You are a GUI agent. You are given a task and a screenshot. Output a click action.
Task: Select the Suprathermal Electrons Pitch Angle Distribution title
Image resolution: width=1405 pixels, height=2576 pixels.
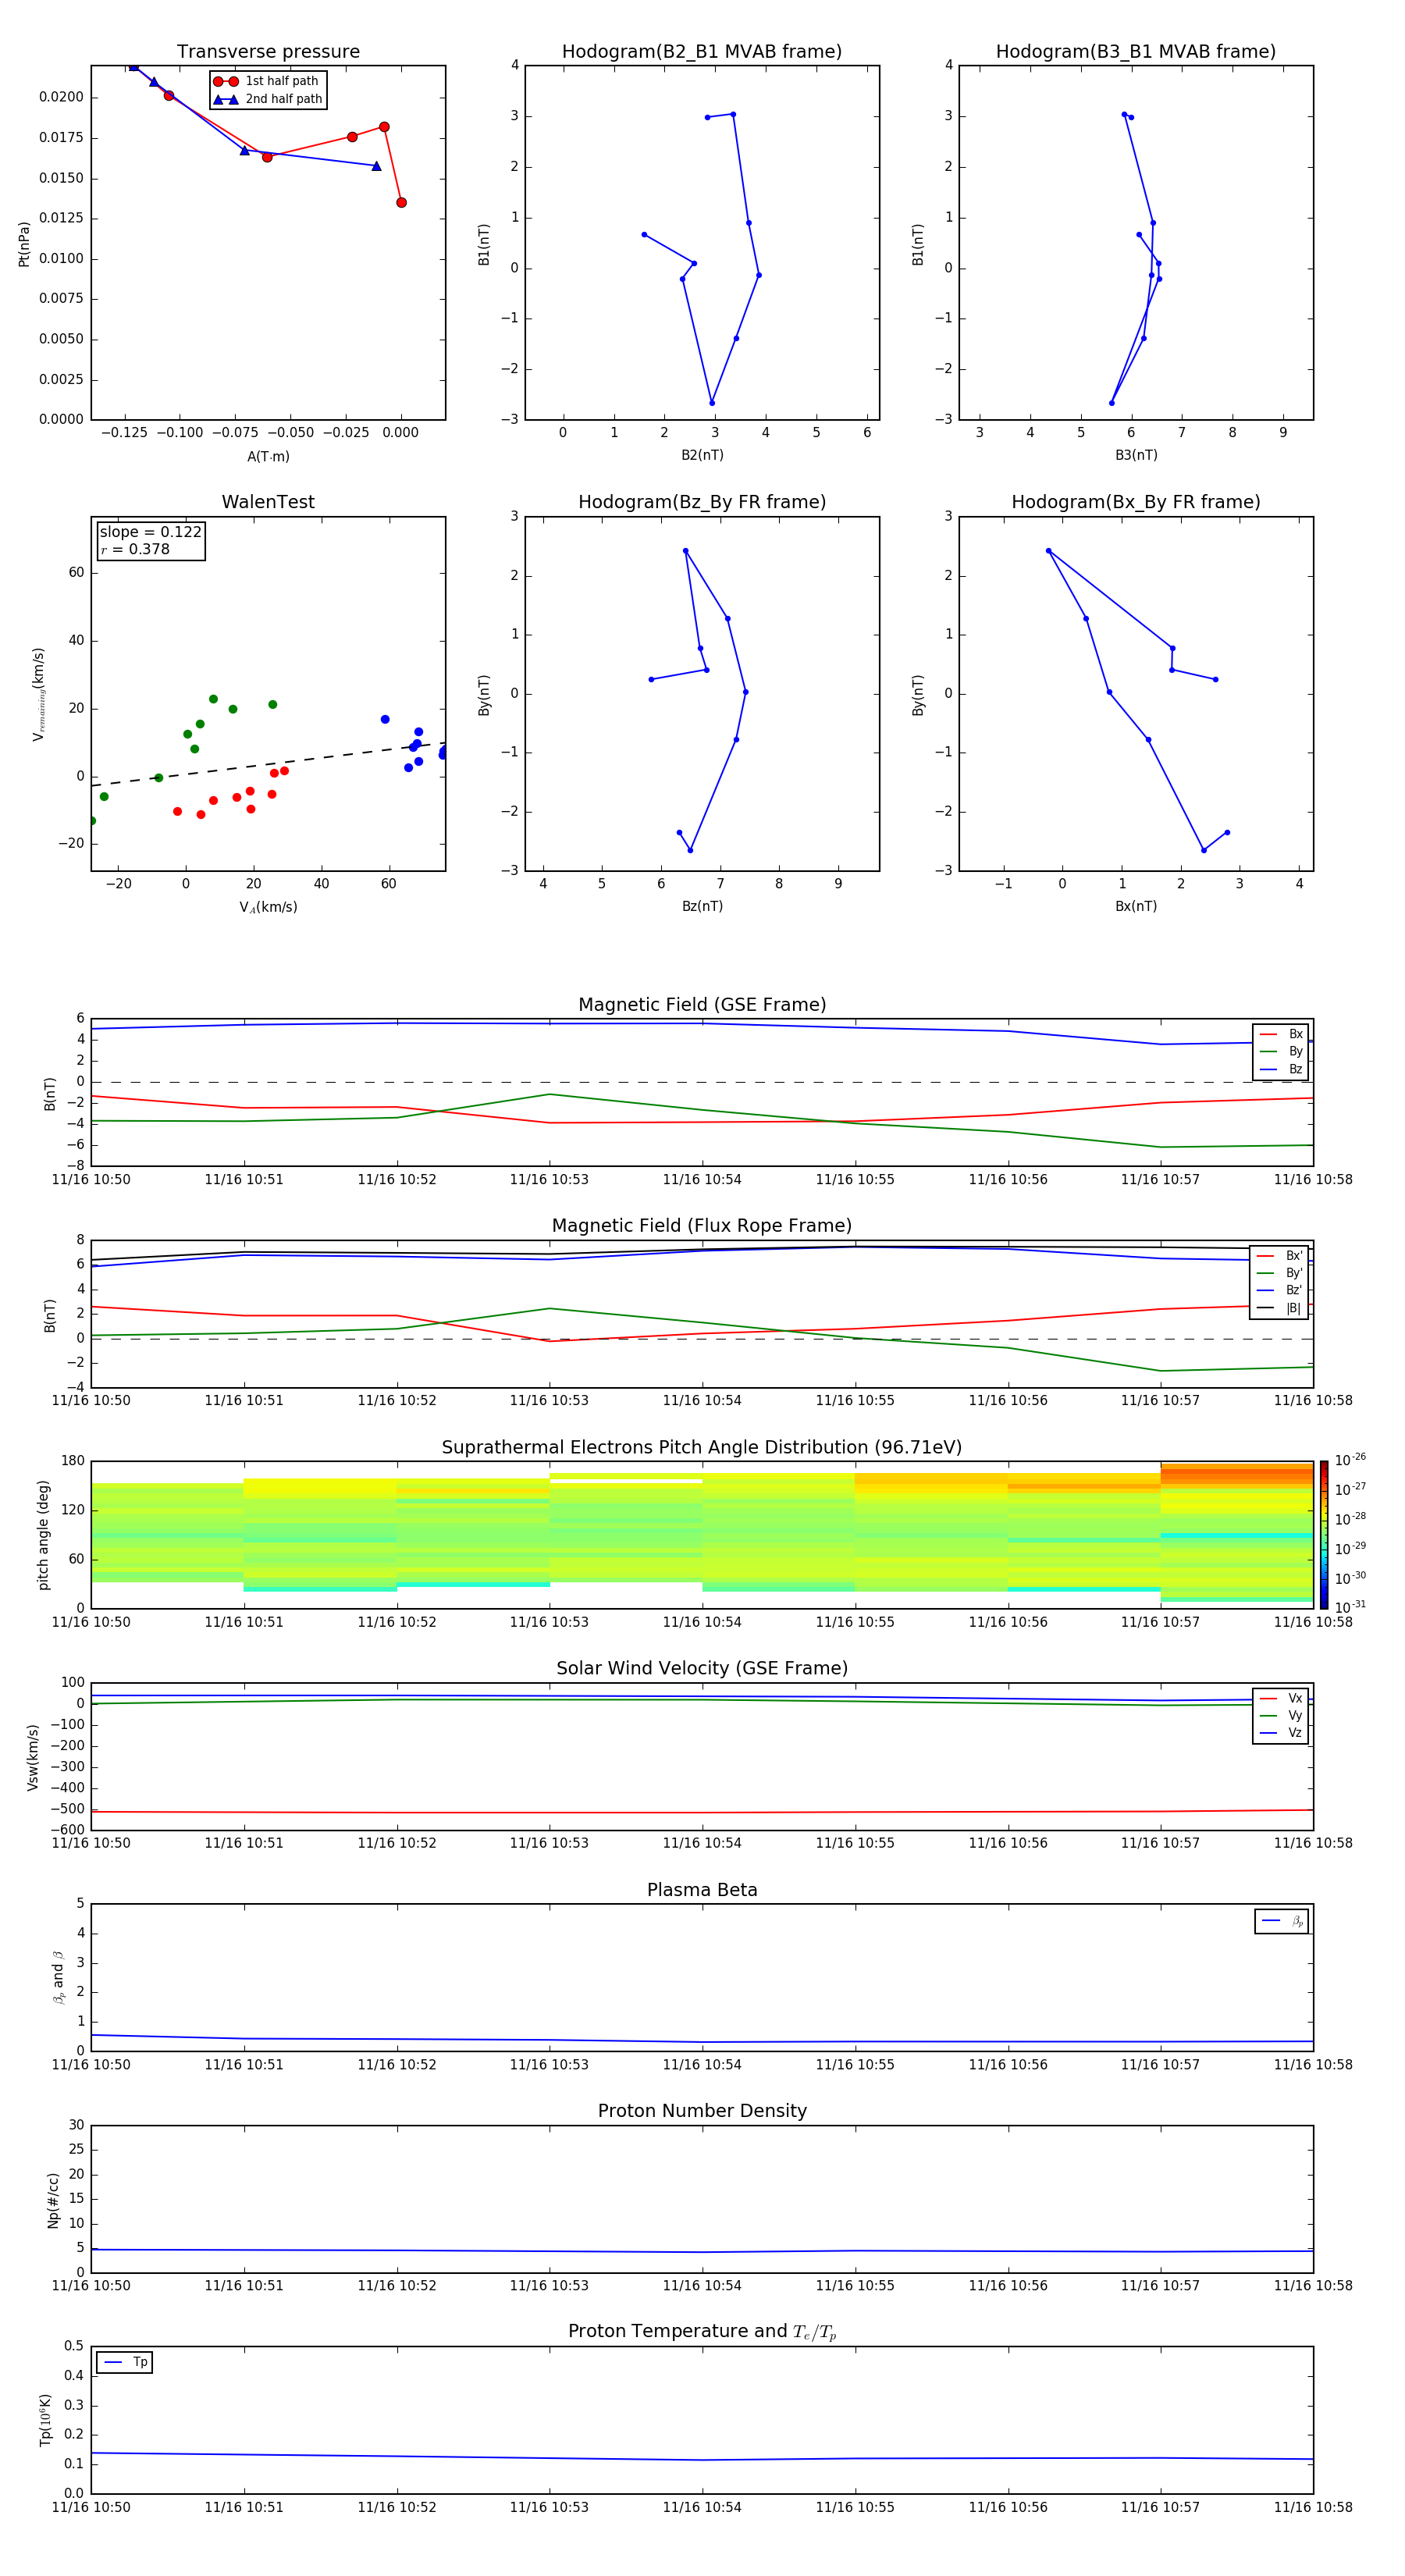702,1448
